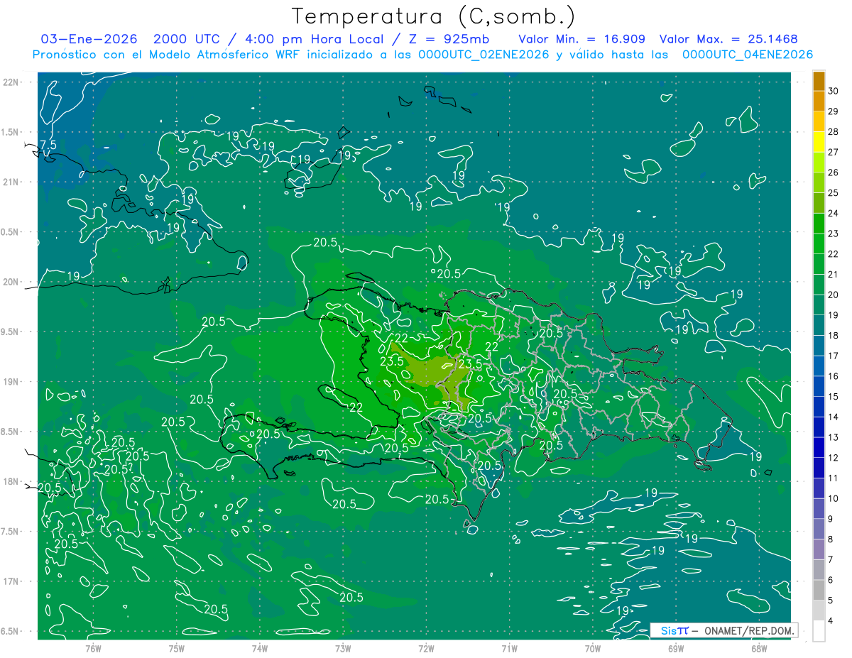
Task: Click the 76W longitude axis label
Action: (93, 649)
